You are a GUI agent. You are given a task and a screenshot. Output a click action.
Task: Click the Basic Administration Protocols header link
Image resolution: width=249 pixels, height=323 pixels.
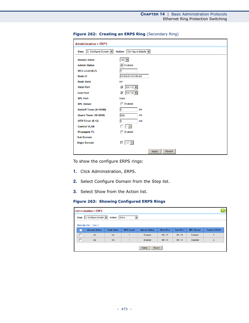[x=199, y=14]
